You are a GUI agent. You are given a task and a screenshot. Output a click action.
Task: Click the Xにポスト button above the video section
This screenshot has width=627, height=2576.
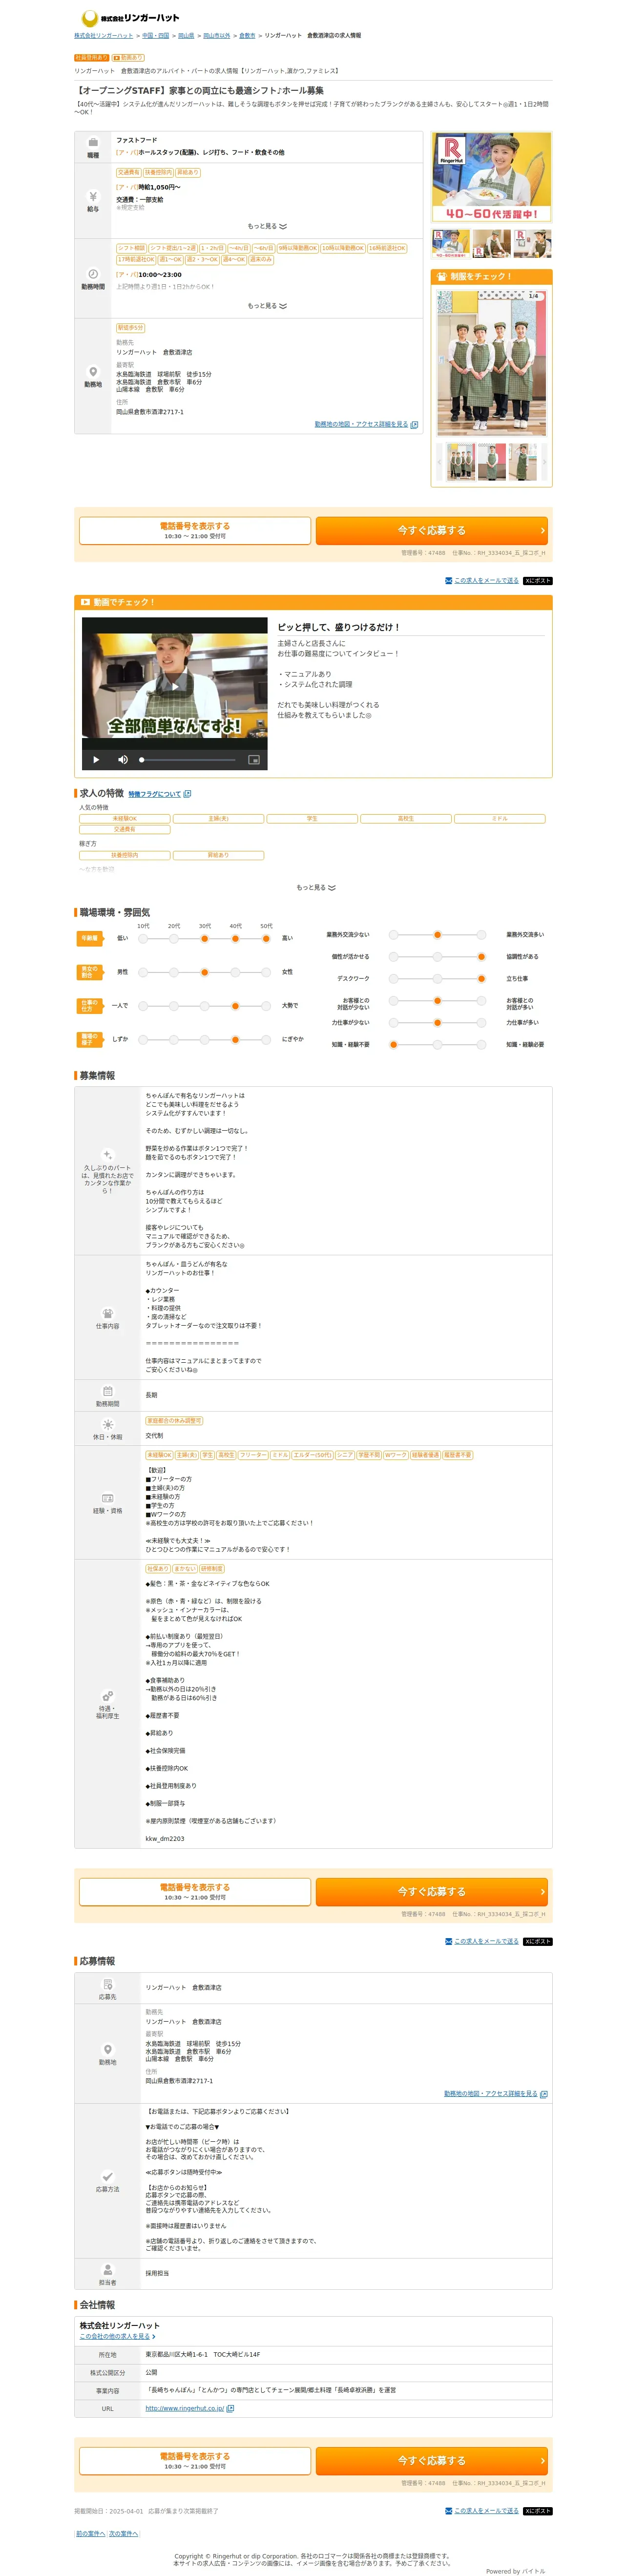pos(537,581)
